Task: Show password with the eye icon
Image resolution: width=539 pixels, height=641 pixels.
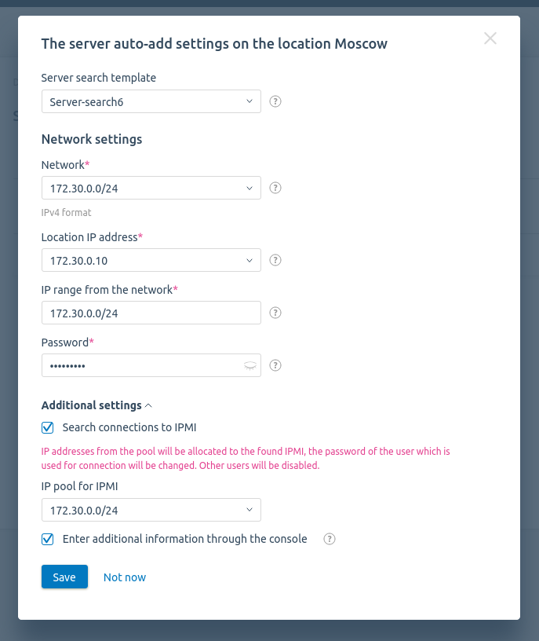Action: (250, 366)
